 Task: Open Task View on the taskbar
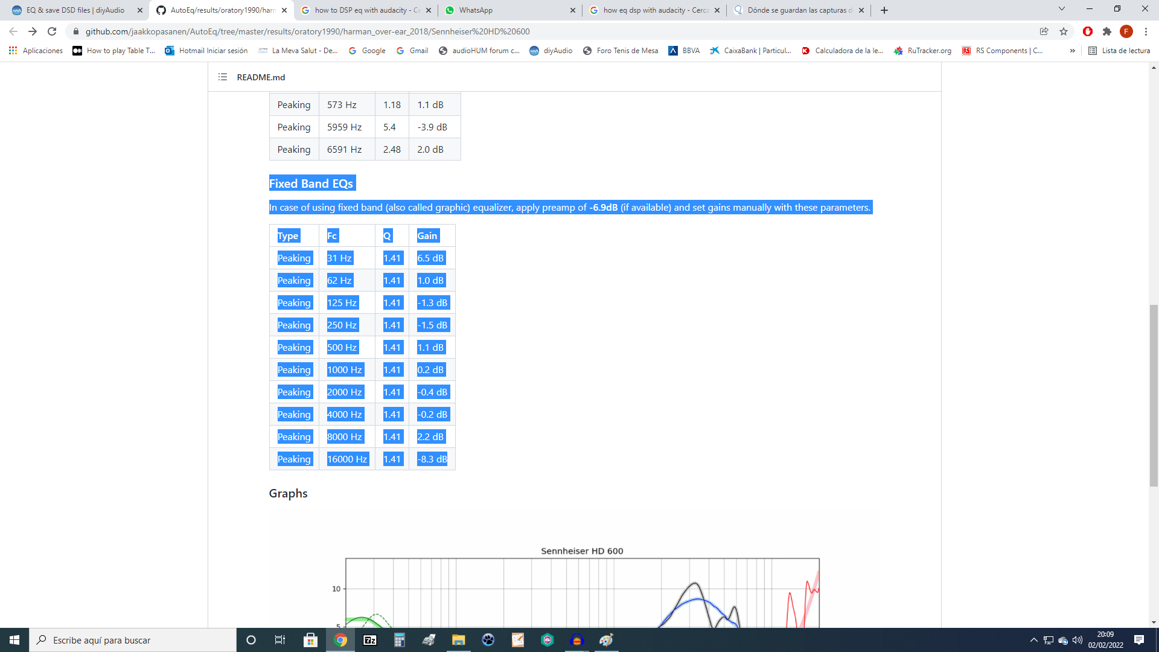pyautogui.click(x=280, y=640)
